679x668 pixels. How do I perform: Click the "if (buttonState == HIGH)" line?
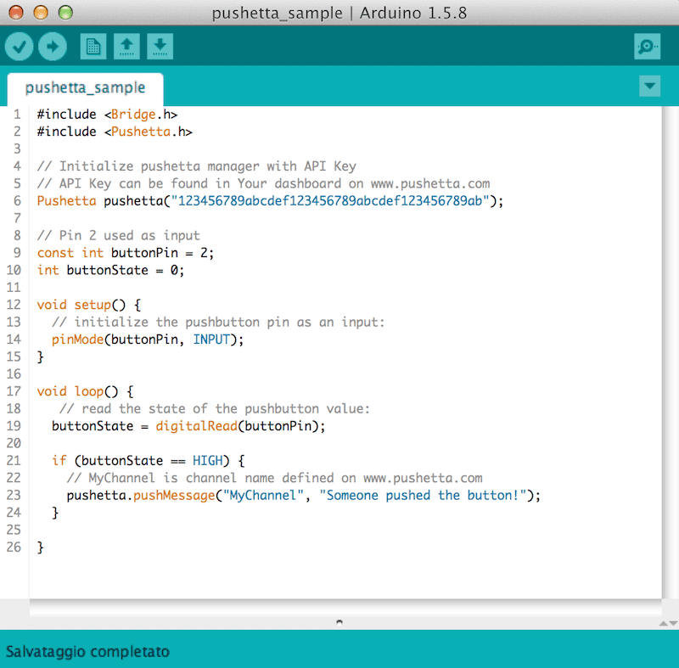(x=148, y=461)
